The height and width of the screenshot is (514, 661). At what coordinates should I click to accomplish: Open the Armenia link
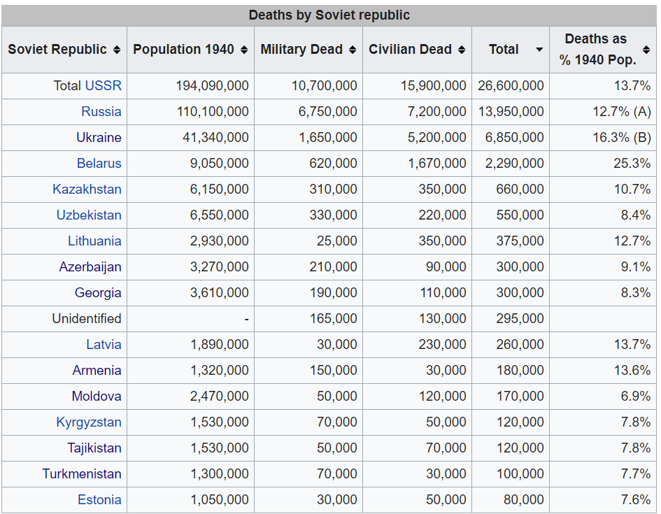[97, 370]
